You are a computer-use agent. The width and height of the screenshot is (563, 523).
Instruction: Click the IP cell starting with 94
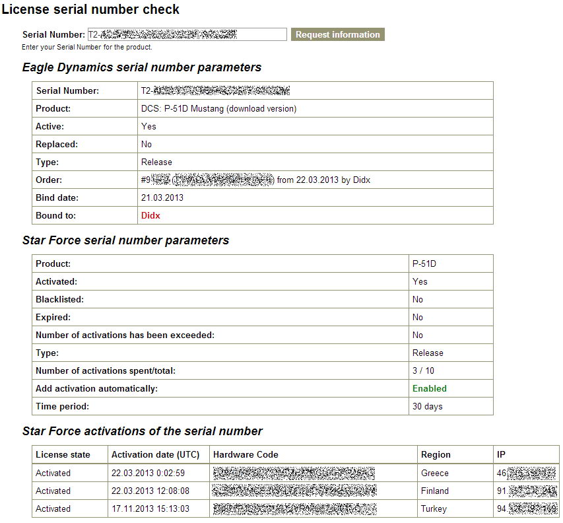(527, 509)
